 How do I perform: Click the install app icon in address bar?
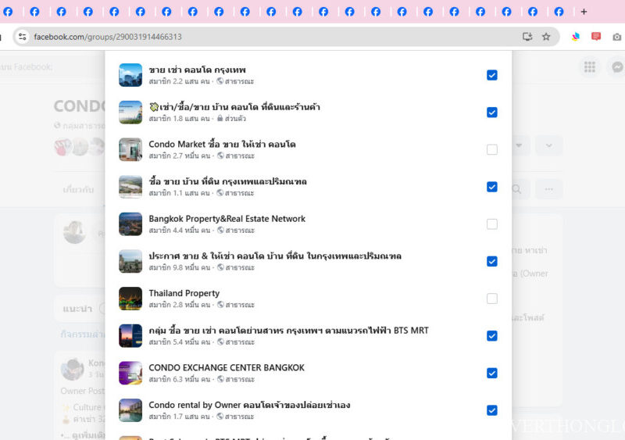527,37
